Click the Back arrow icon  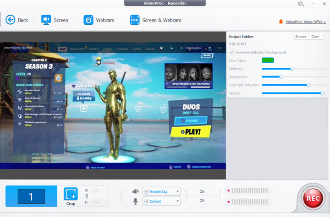pos(10,20)
